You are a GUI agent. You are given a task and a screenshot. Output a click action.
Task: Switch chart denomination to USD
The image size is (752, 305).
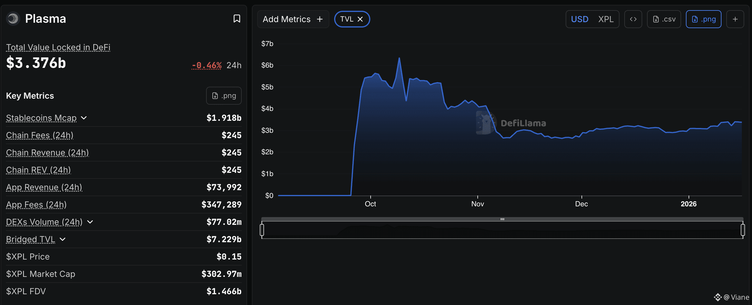click(579, 19)
